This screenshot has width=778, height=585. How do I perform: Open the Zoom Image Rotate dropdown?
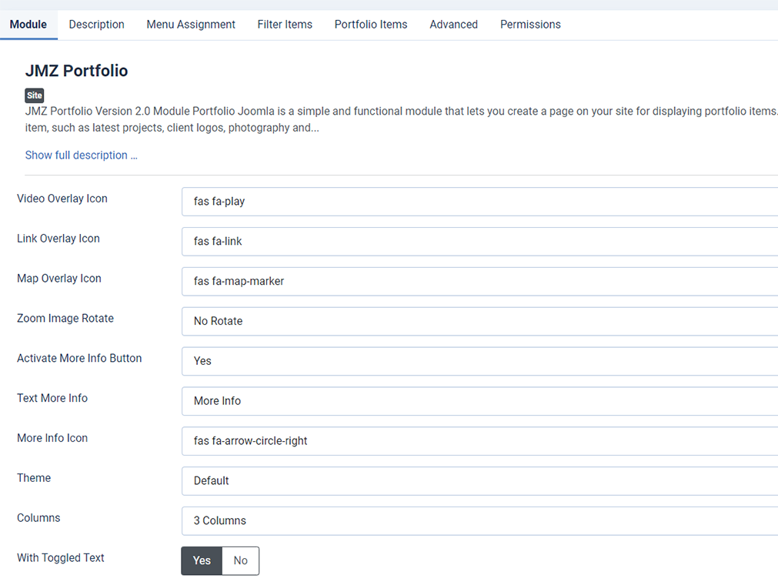[x=479, y=321]
